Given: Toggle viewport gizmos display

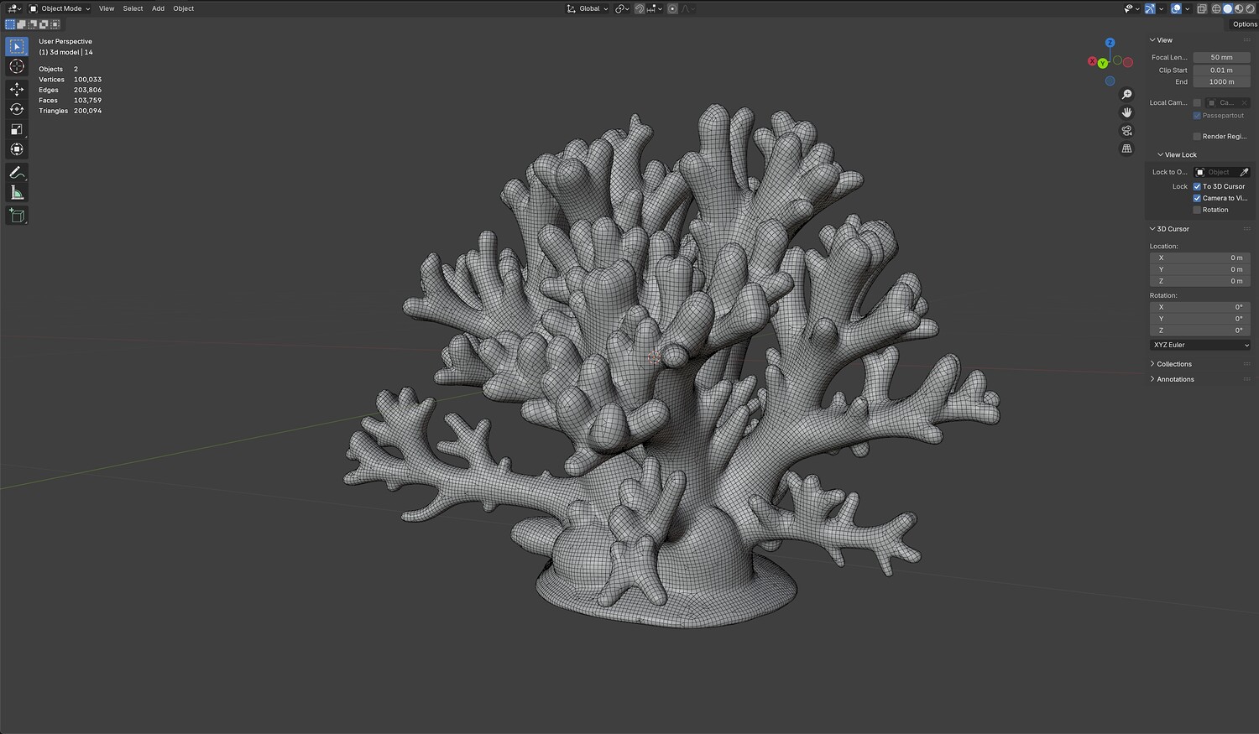Looking at the screenshot, I should click(x=1150, y=8).
